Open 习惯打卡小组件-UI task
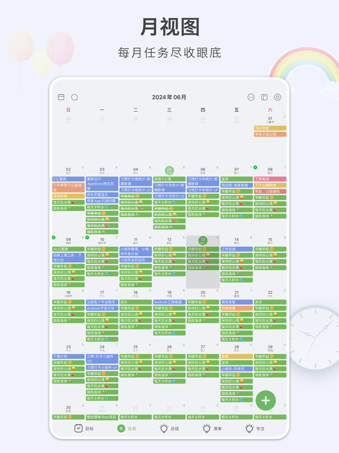339x453 pixels. click(102, 368)
